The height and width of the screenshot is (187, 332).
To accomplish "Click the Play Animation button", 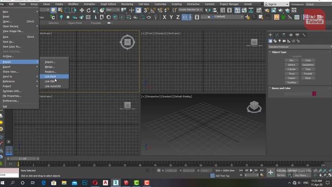I will (251, 170).
